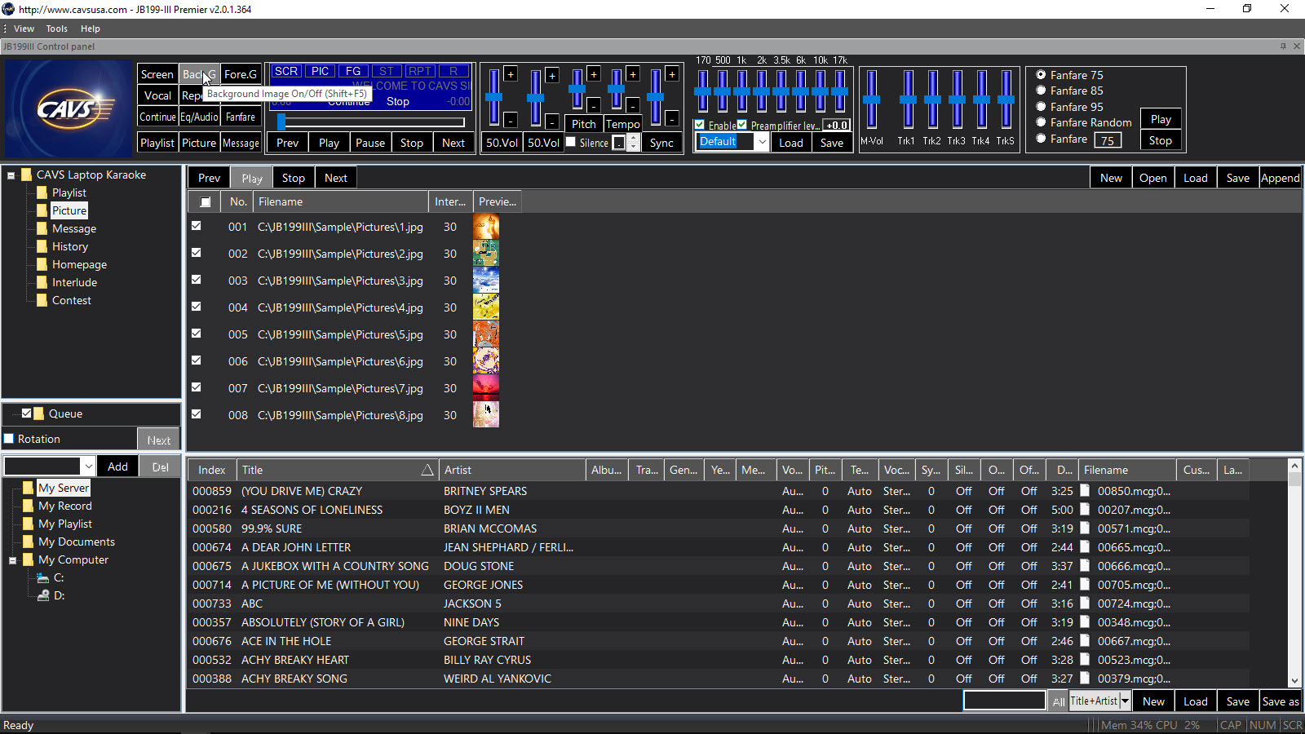Click minus button beside first 50.Vol slider
Image resolution: width=1305 pixels, height=734 pixels.
pos(511,120)
